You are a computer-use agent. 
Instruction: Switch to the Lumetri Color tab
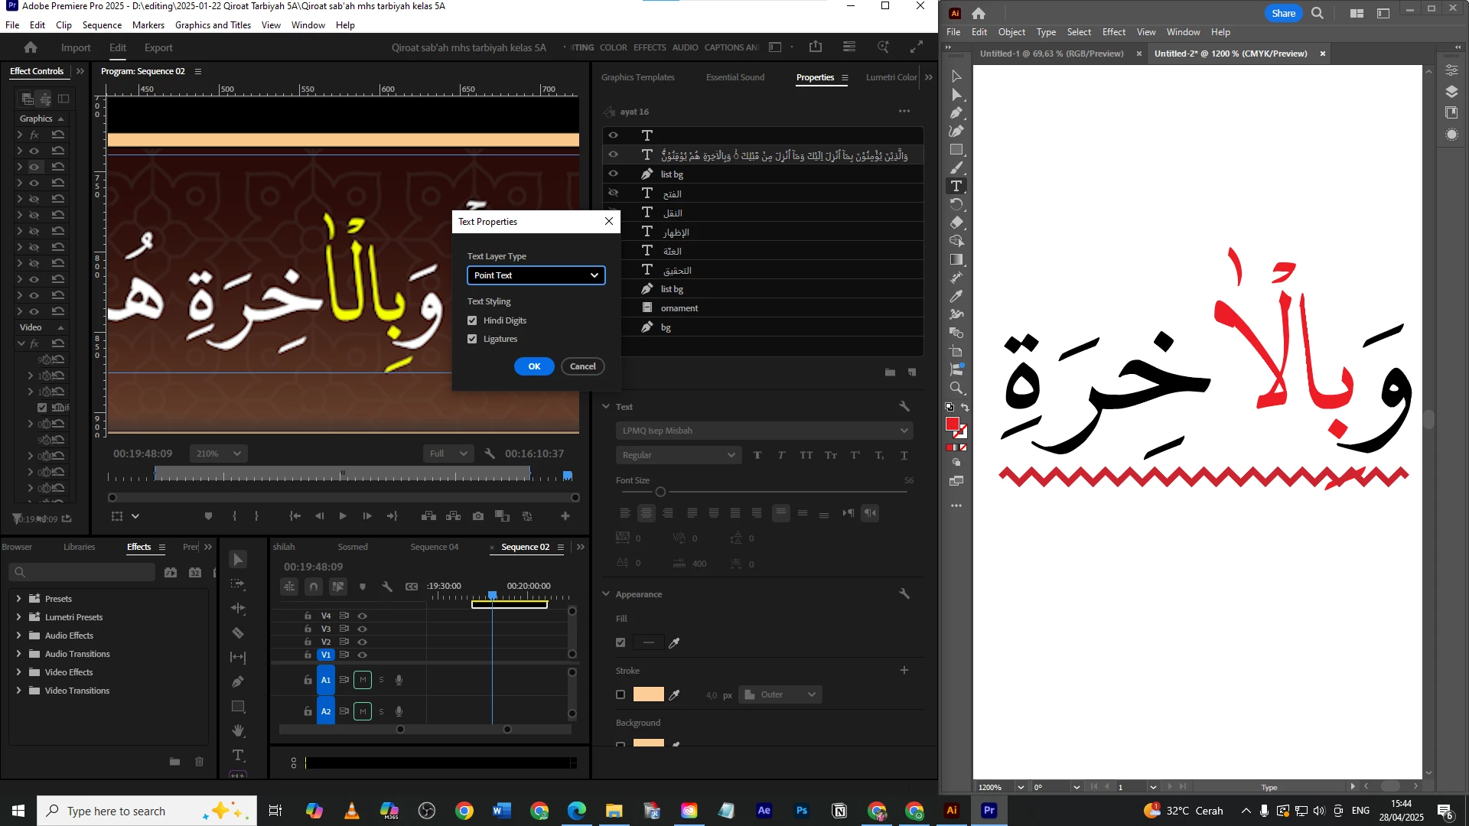pos(891,77)
